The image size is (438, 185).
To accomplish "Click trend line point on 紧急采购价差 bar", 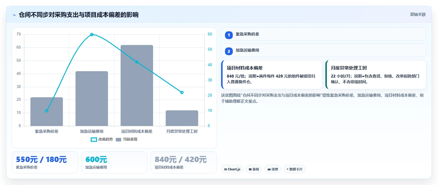I will [x=47, y=111].
